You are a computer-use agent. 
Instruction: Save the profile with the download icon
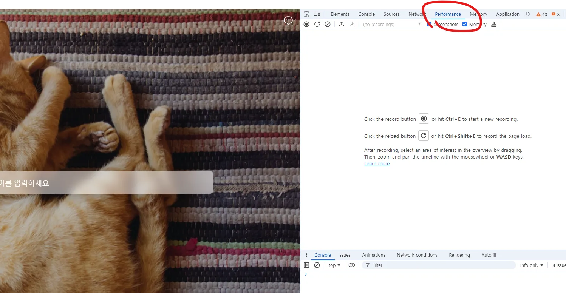pos(352,24)
